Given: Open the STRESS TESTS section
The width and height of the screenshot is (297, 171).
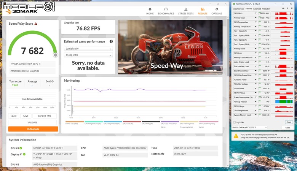Looking at the screenshot, I should point(186,11).
